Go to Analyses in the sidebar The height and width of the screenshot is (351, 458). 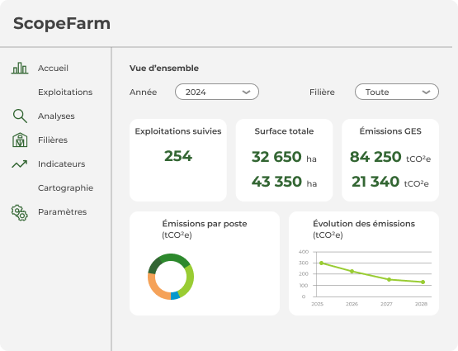click(56, 116)
